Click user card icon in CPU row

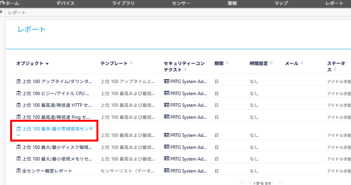[x=166, y=93]
